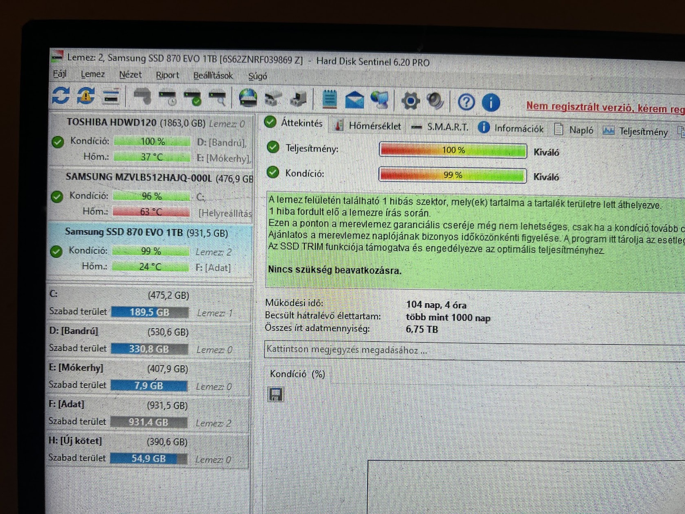The width and height of the screenshot is (685, 514).
Task: Open the Beállítások menu
Action: click(x=213, y=75)
